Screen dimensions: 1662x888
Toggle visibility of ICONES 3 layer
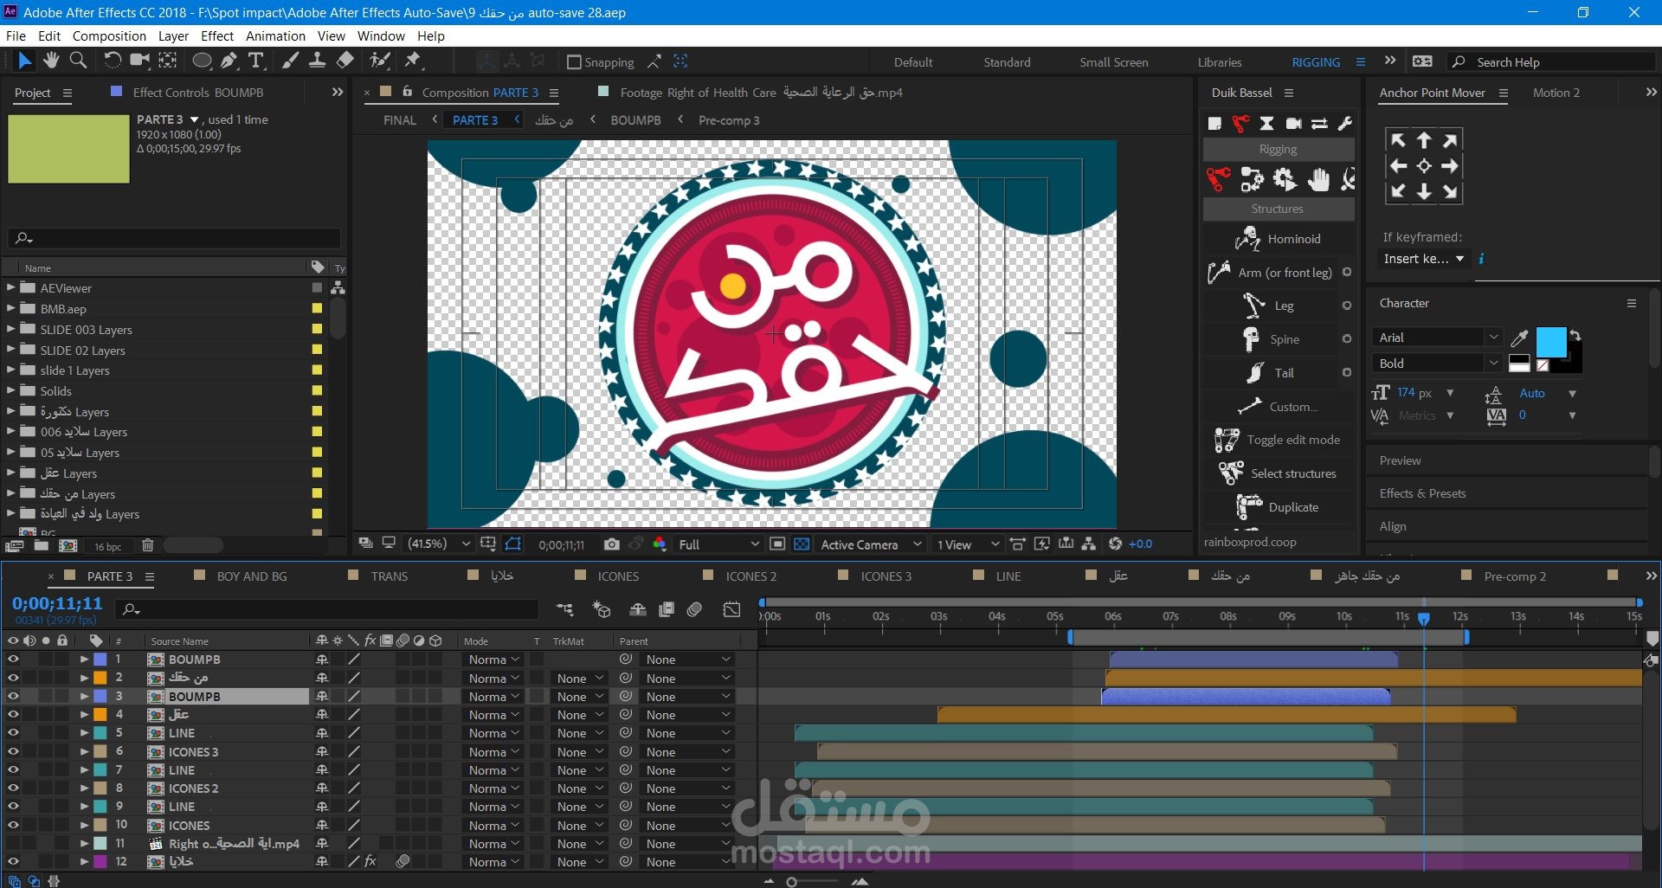click(x=13, y=751)
